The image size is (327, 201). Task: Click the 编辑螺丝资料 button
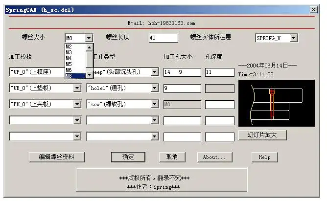point(56,157)
